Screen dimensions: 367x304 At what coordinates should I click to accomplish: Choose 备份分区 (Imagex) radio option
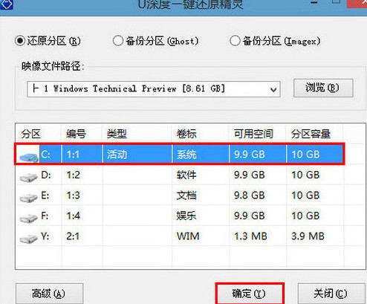[x=235, y=41]
